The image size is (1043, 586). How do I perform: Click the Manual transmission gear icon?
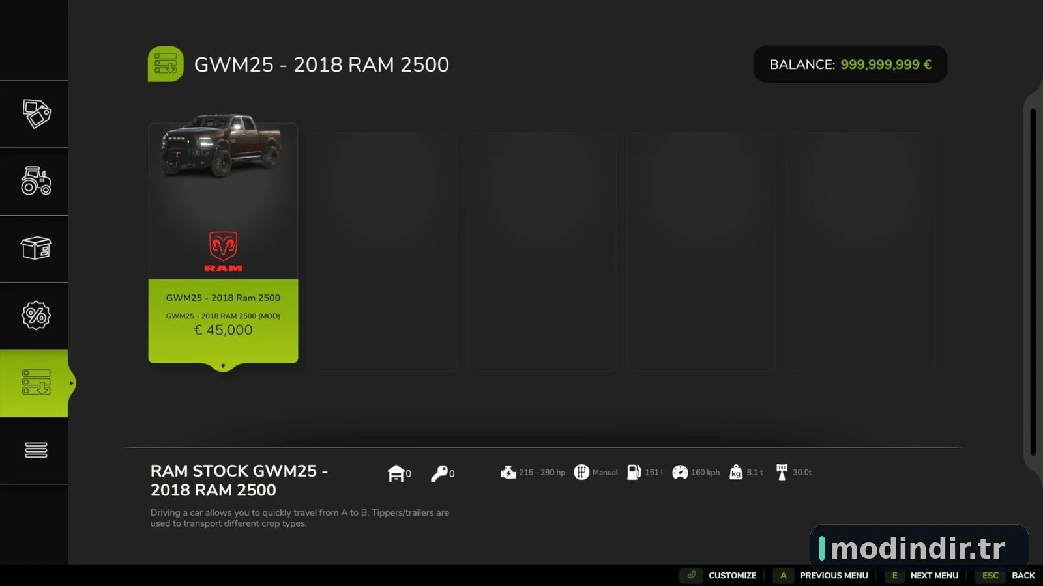(581, 472)
